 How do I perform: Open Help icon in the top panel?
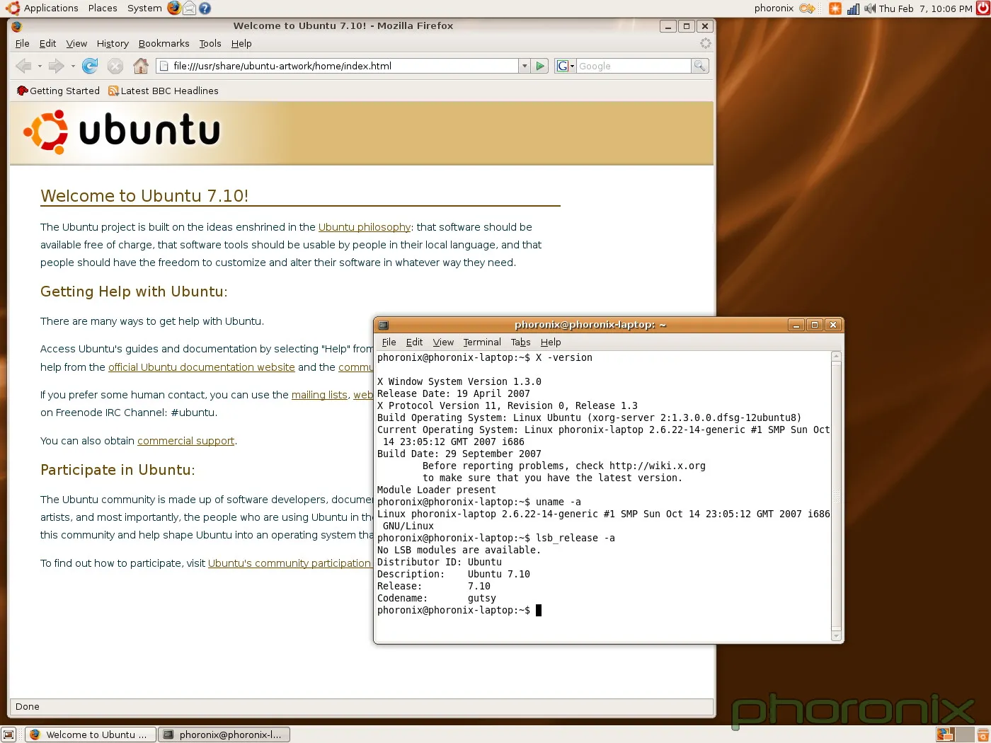click(205, 8)
